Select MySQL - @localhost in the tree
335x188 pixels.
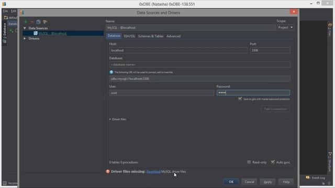pyautogui.click(x=52, y=33)
